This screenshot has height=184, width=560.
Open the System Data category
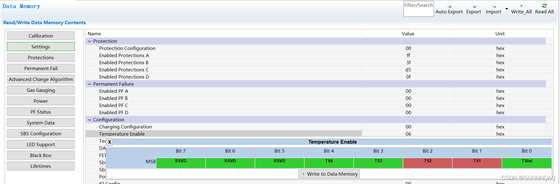click(x=41, y=123)
